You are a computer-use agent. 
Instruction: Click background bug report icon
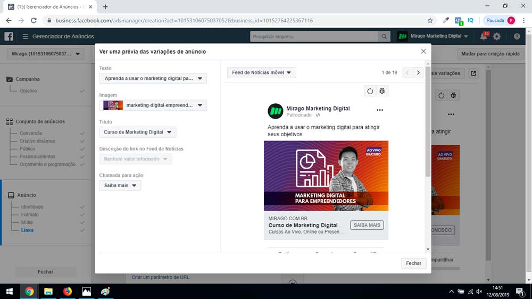pos(453,95)
